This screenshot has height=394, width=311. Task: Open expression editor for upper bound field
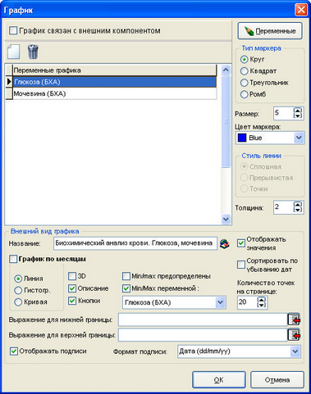[294, 335]
